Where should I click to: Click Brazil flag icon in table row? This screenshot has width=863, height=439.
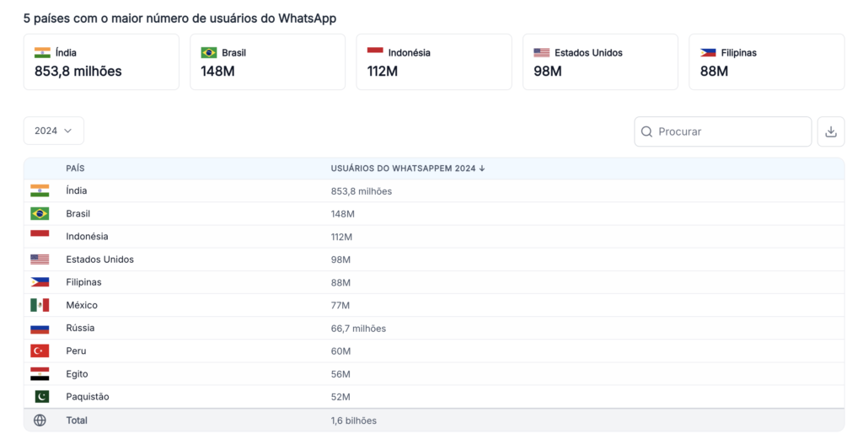[40, 213]
